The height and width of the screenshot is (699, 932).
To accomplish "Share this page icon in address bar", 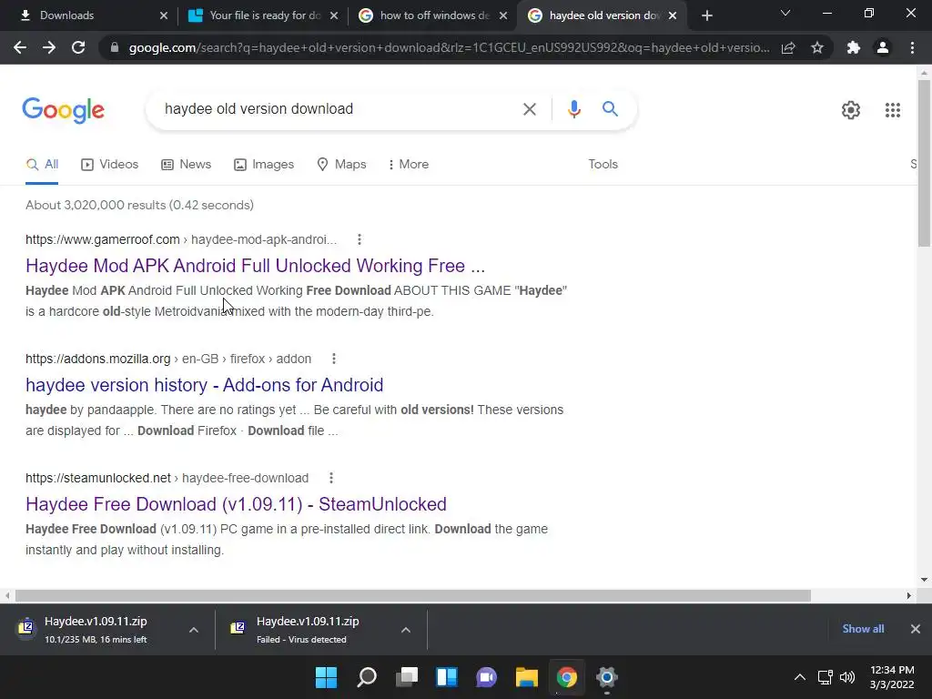I will coord(788,47).
